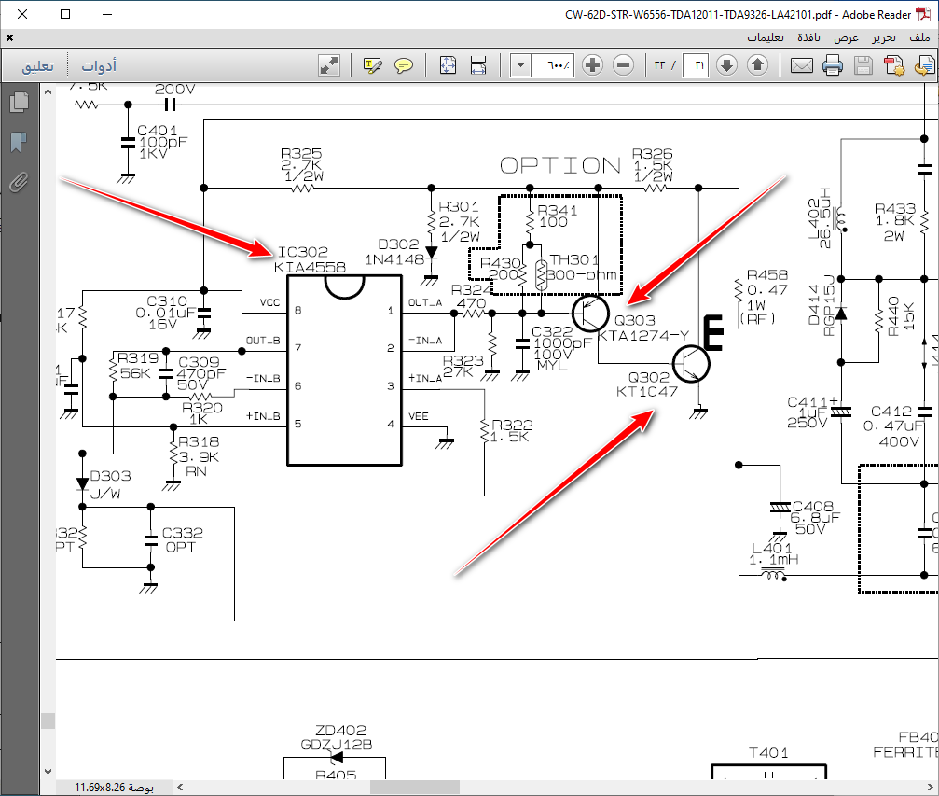
Task: Click the KT1047 part text
Action: pos(647,392)
